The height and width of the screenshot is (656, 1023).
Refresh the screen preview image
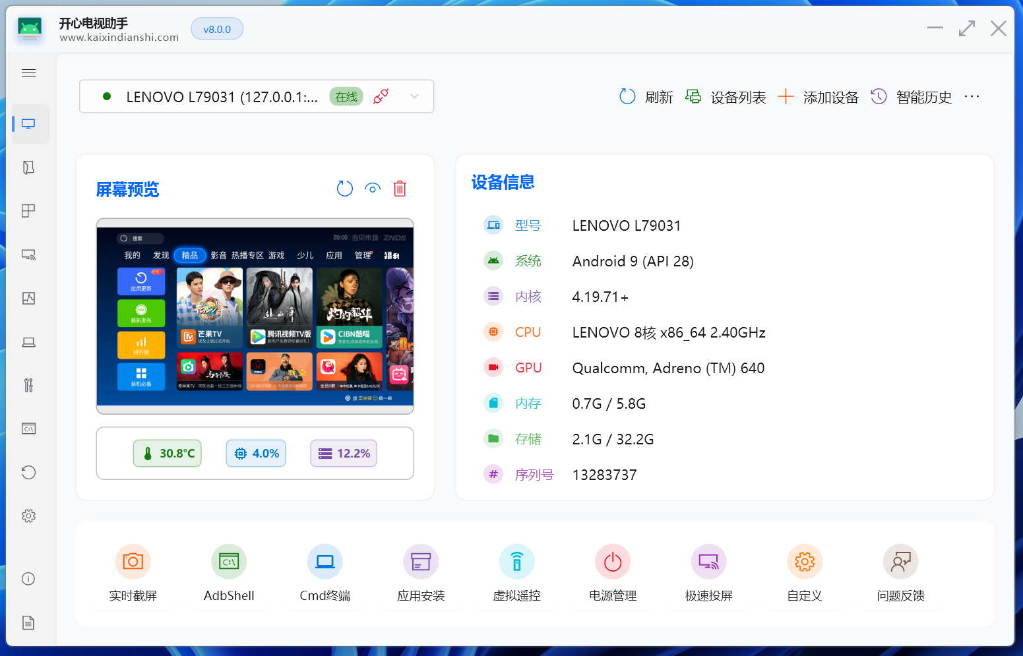[x=344, y=189]
